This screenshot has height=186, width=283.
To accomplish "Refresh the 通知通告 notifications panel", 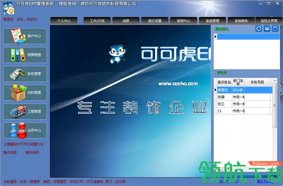I will [x=258, y=29].
